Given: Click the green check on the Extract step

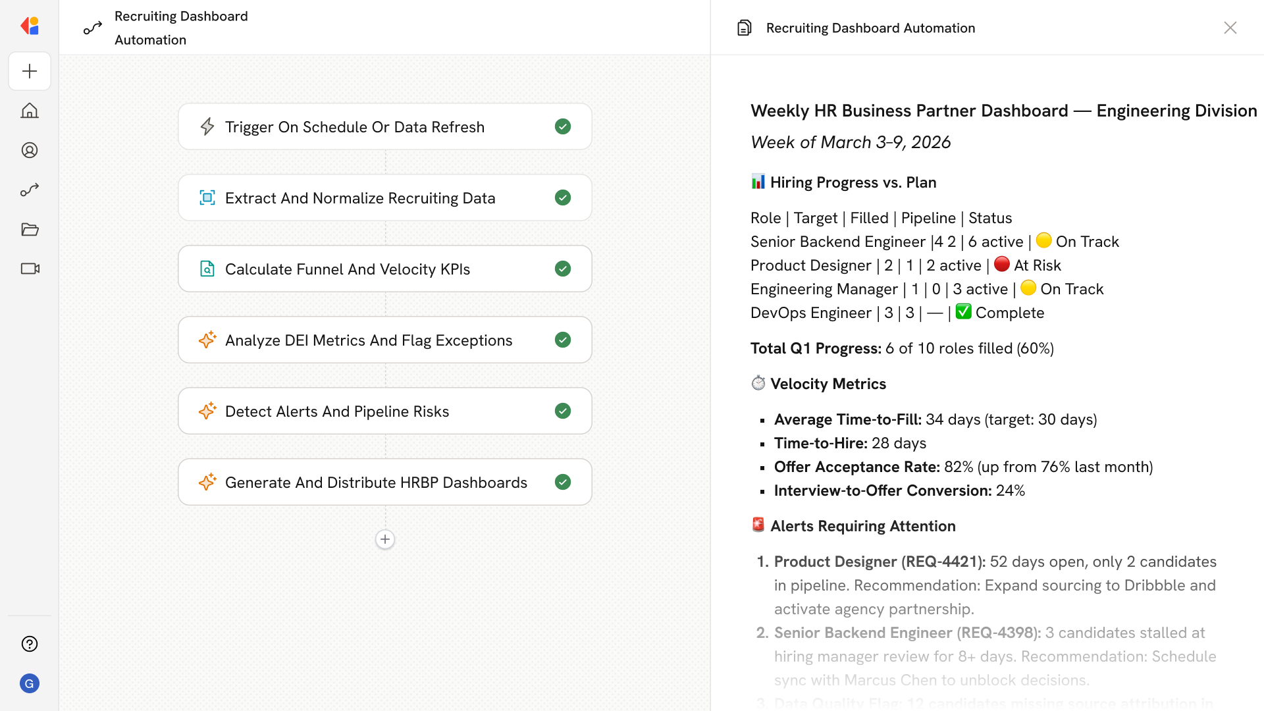Looking at the screenshot, I should point(562,197).
